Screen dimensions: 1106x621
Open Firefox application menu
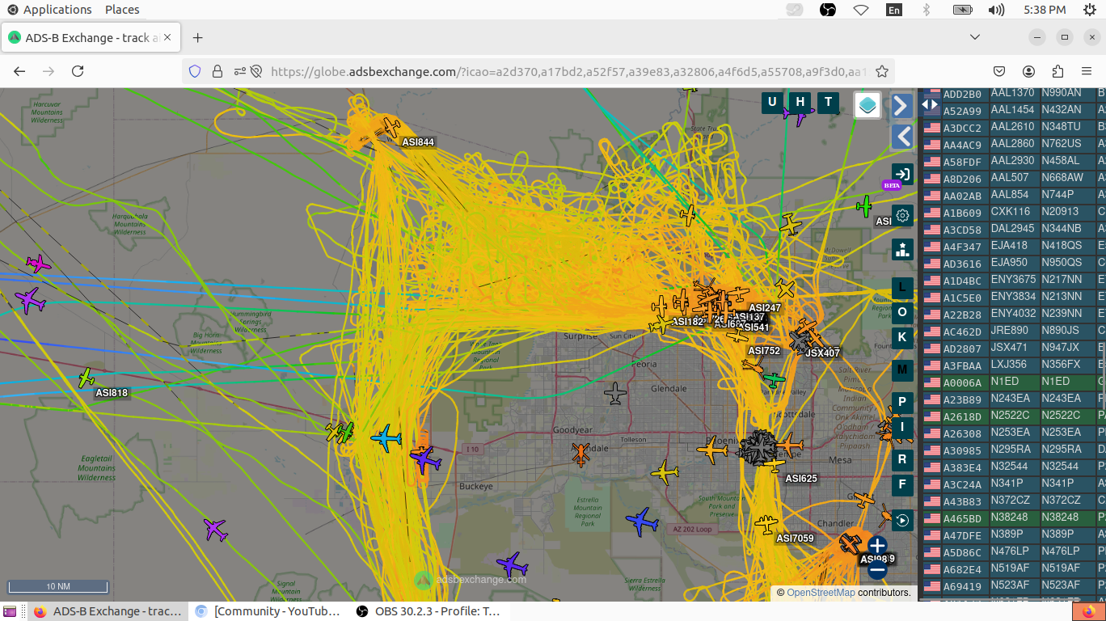[1087, 71]
